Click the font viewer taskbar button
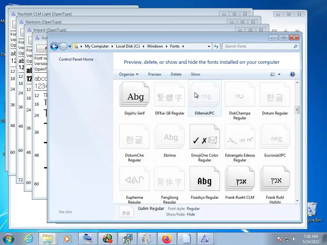 tap(205, 239)
